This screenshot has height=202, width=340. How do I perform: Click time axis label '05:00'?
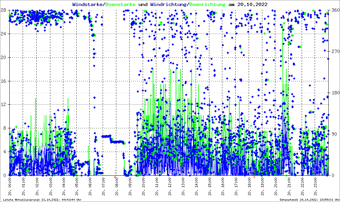click(77, 183)
